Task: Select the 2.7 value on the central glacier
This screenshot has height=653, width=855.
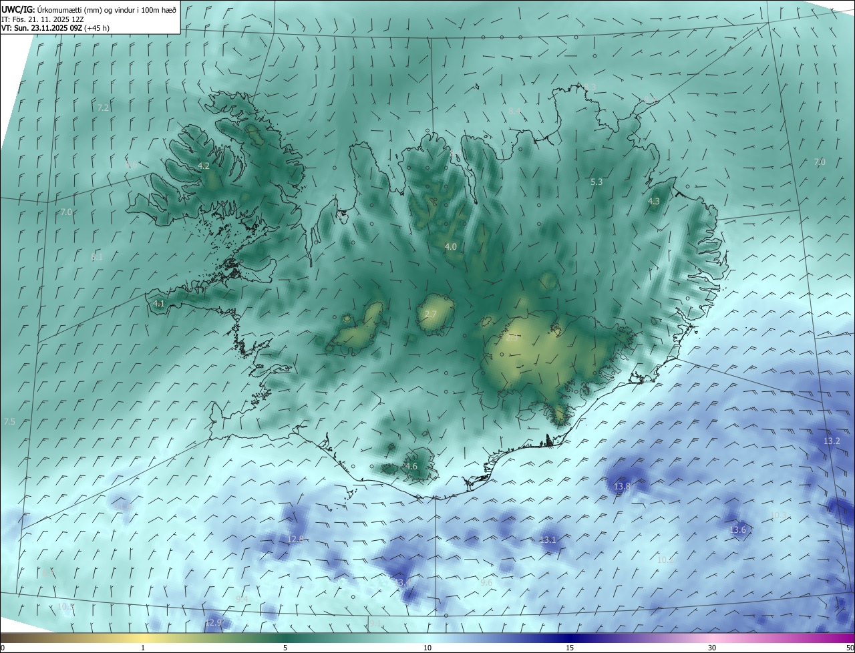Action: 431,314
